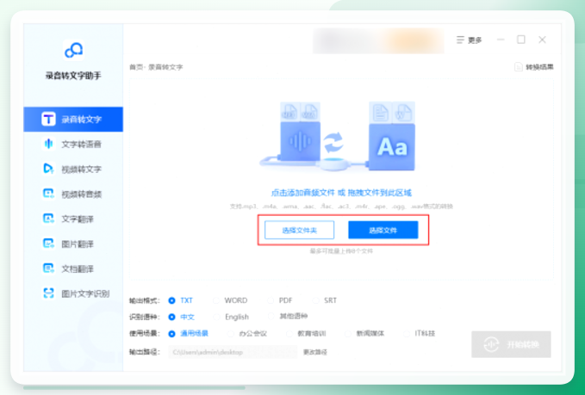The height and width of the screenshot is (395, 585).
Task: Close the application window
Action: pos(542,40)
